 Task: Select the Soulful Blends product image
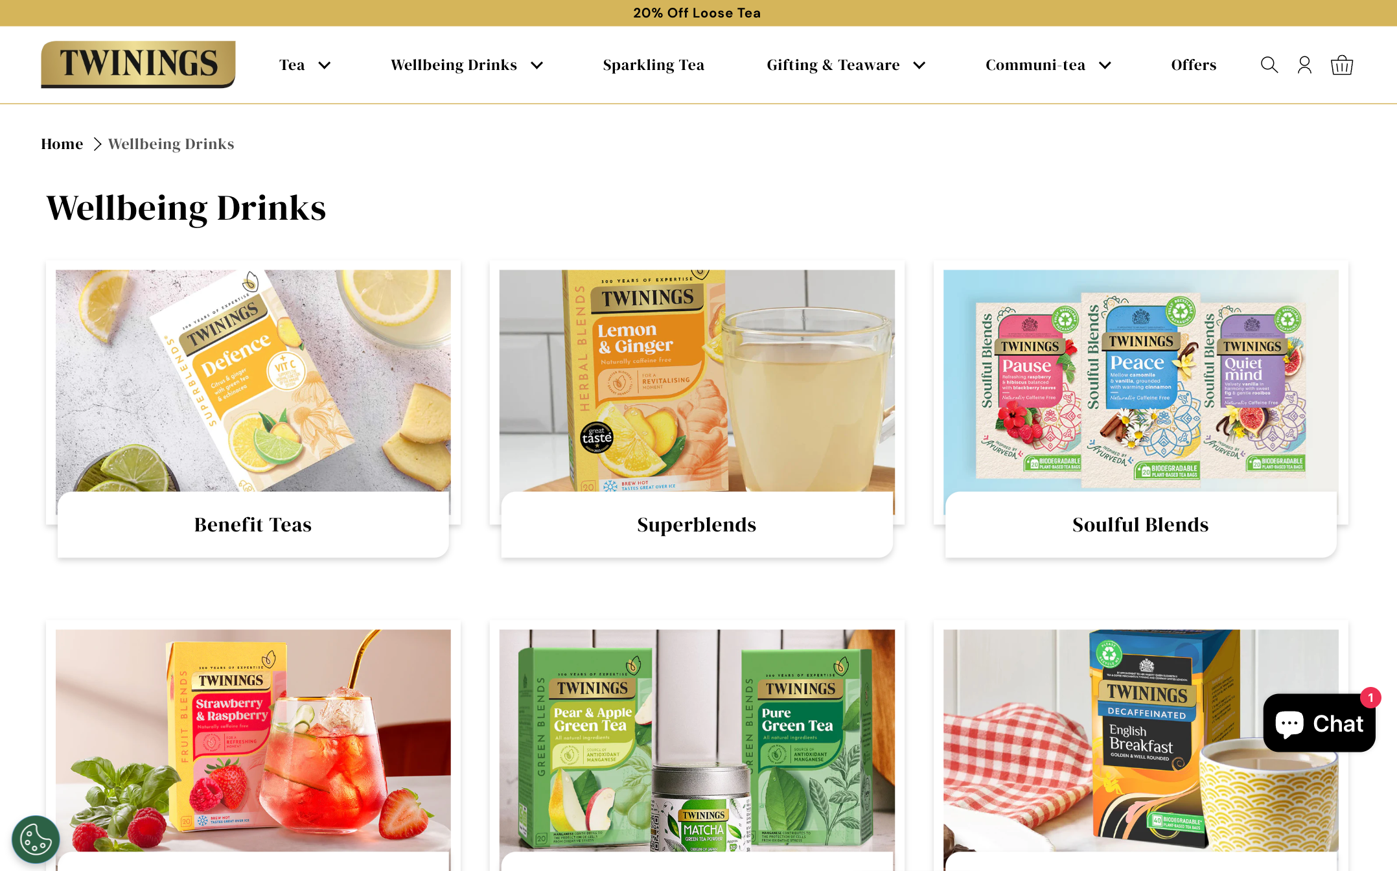point(1140,381)
